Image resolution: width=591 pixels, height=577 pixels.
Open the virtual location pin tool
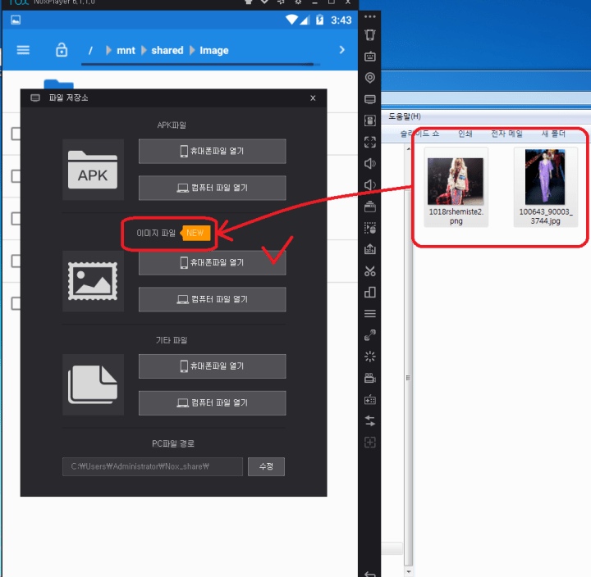tap(369, 78)
